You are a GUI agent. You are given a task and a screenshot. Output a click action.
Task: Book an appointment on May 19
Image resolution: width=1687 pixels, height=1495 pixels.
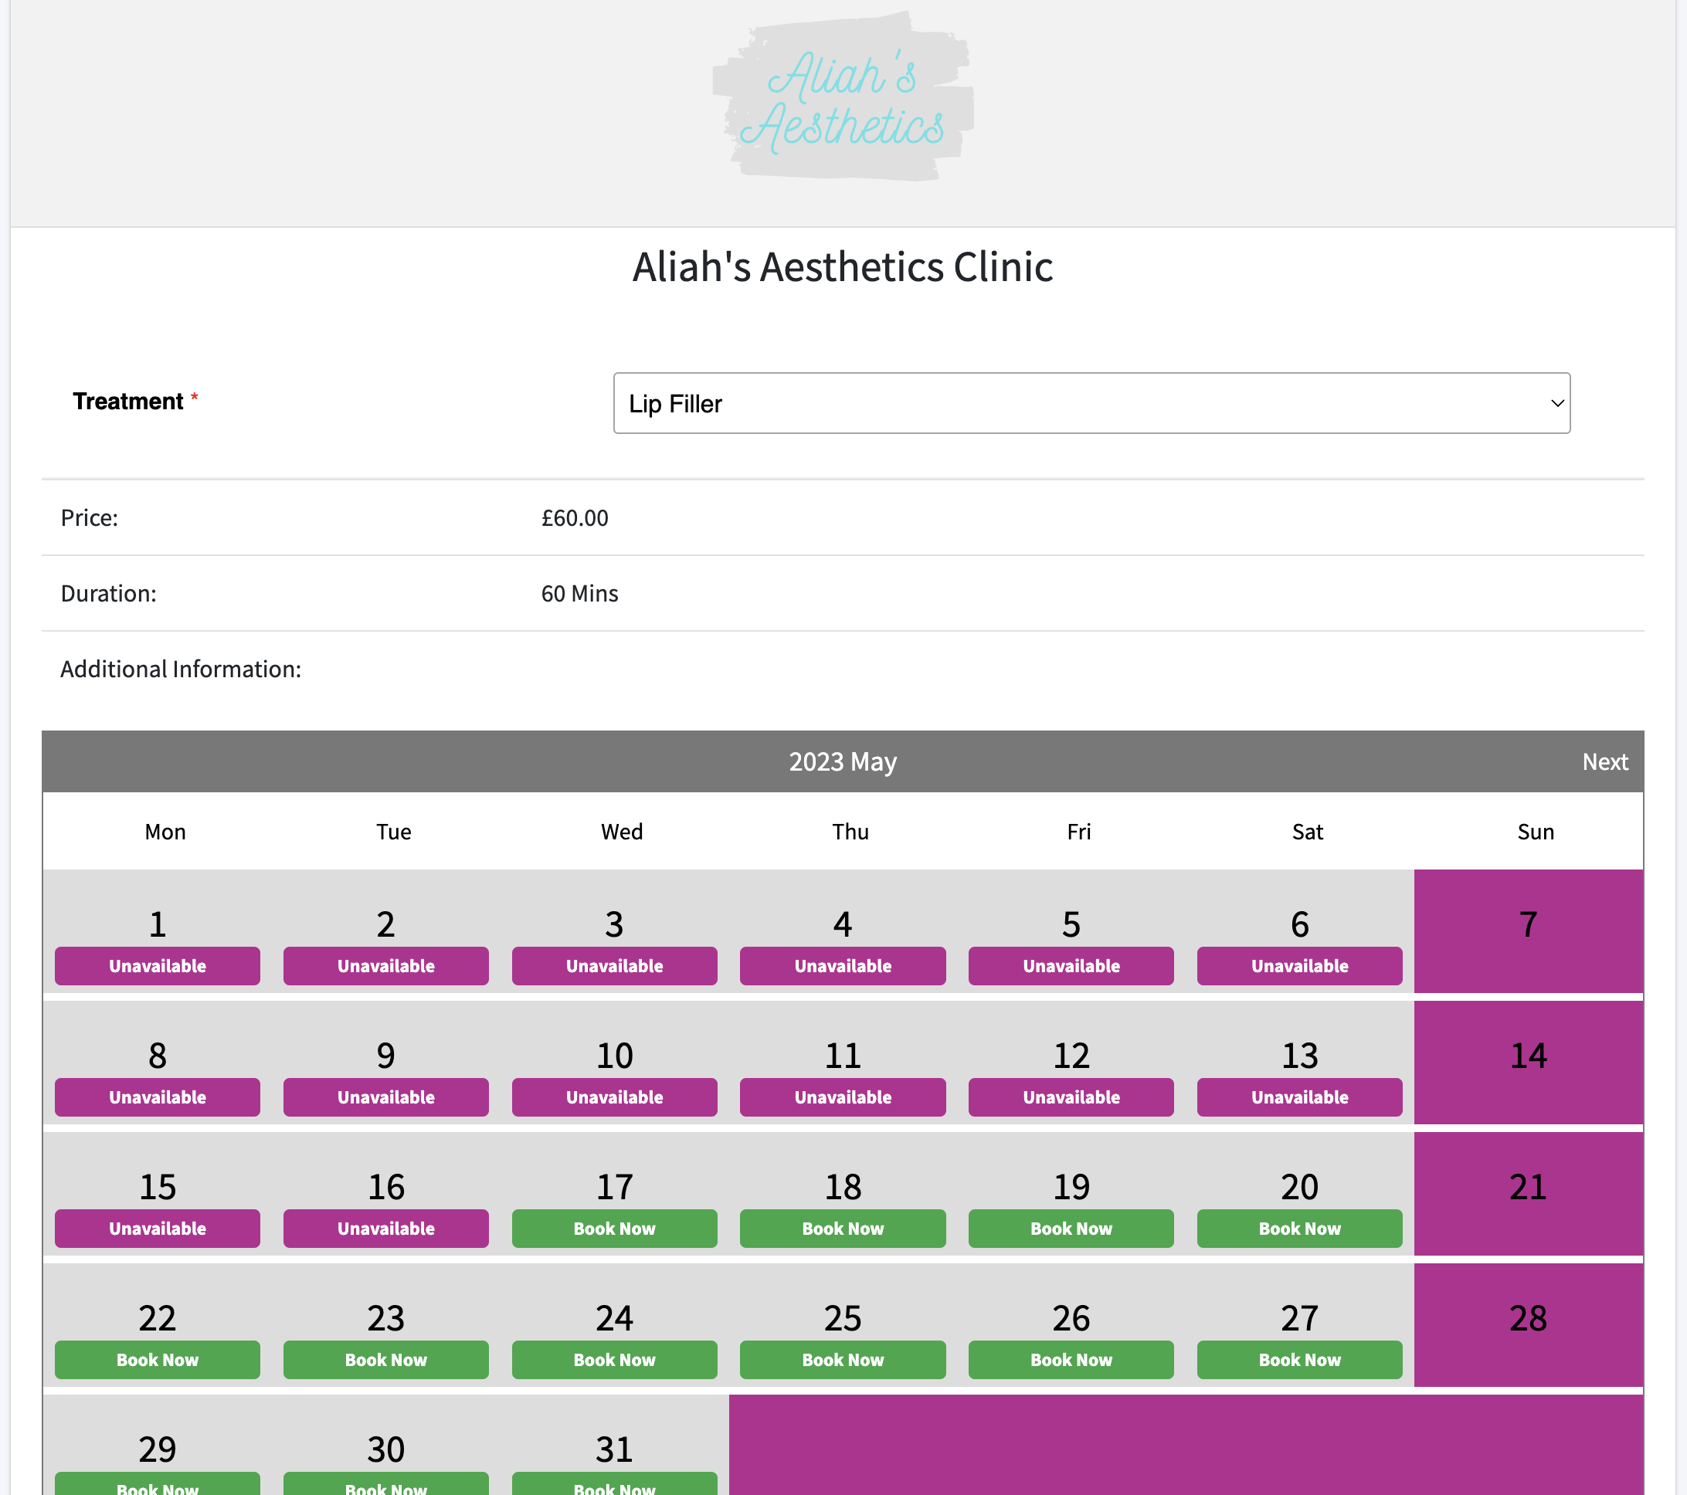click(x=1071, y=1229)
